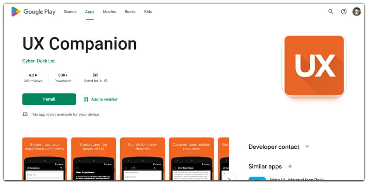This screenshot has height=184, width=368.
Task: Open the Games tab
Action: pos(70,11)
